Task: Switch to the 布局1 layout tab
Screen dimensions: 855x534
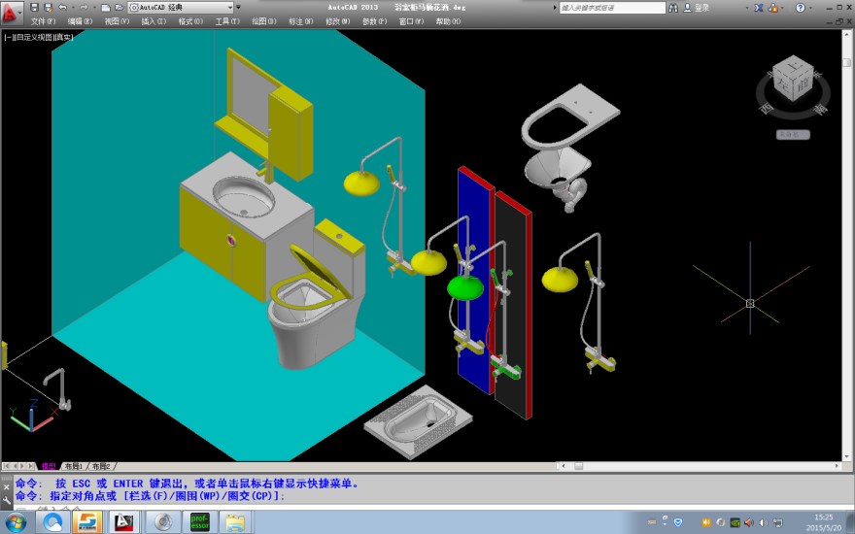Action: [x=74, y=466]
